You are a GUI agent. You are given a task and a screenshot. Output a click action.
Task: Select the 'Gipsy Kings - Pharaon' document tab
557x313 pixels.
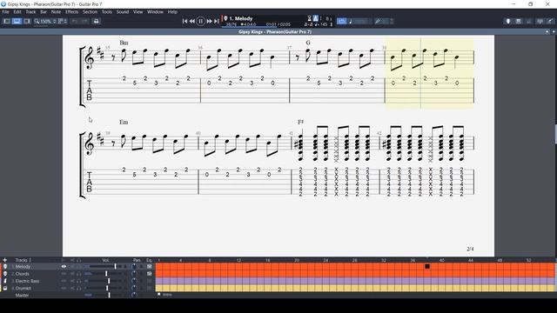275,31
